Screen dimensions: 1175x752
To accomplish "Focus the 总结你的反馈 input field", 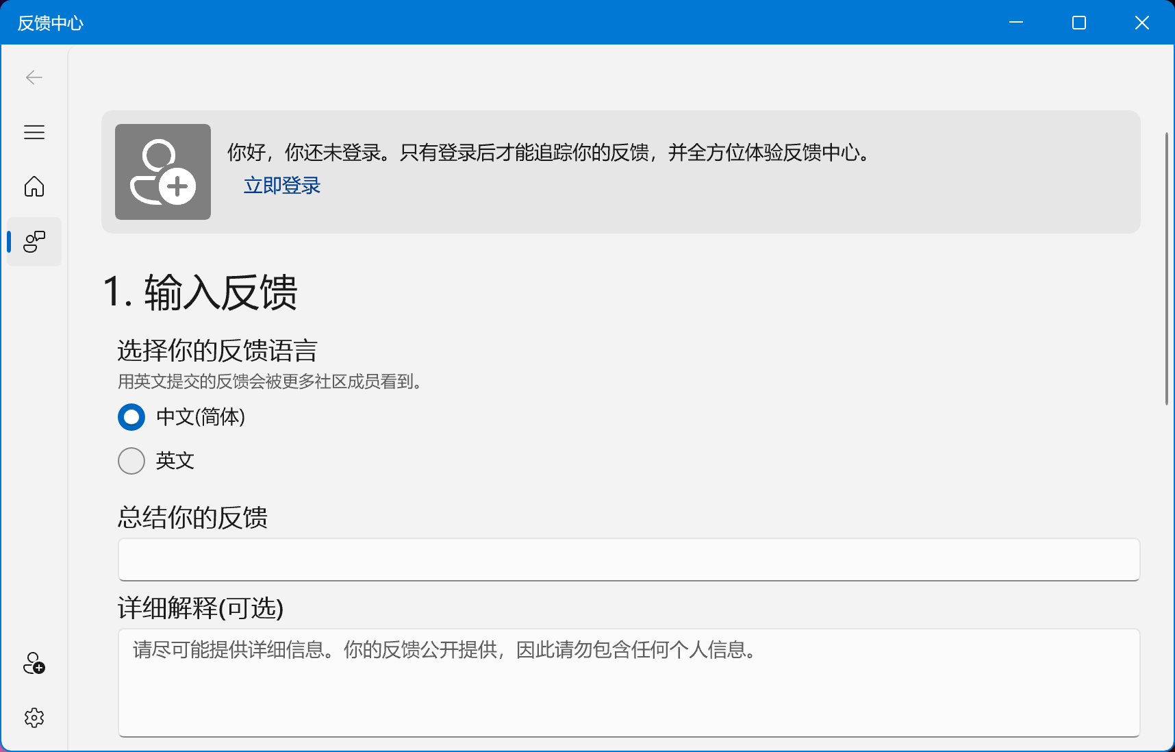I will pyautogui.click(x=629, y=560).
